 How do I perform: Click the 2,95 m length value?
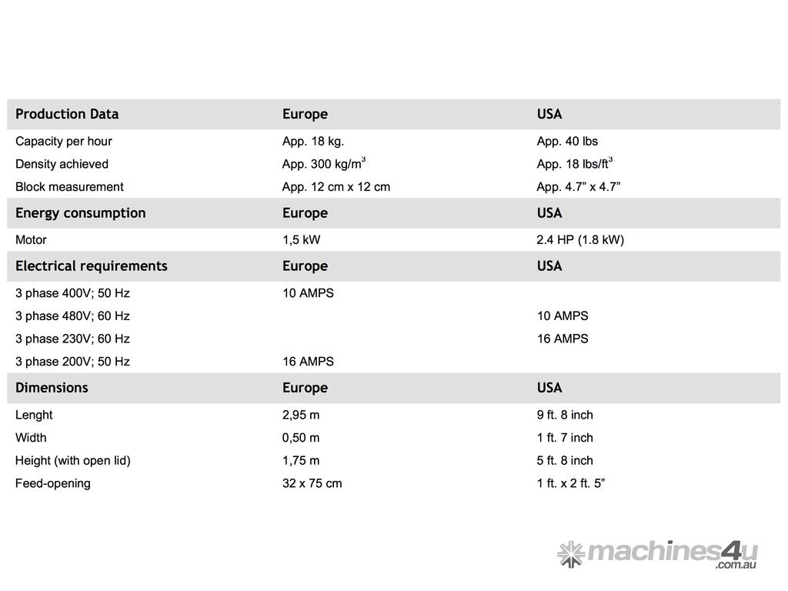click(301, 415)
